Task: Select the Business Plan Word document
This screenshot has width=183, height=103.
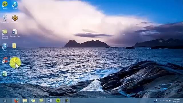Action: click(15, 33)
